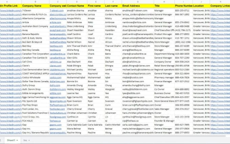
Task: Select the Canadian Tire Corporation cell
Action: [36, 54]
